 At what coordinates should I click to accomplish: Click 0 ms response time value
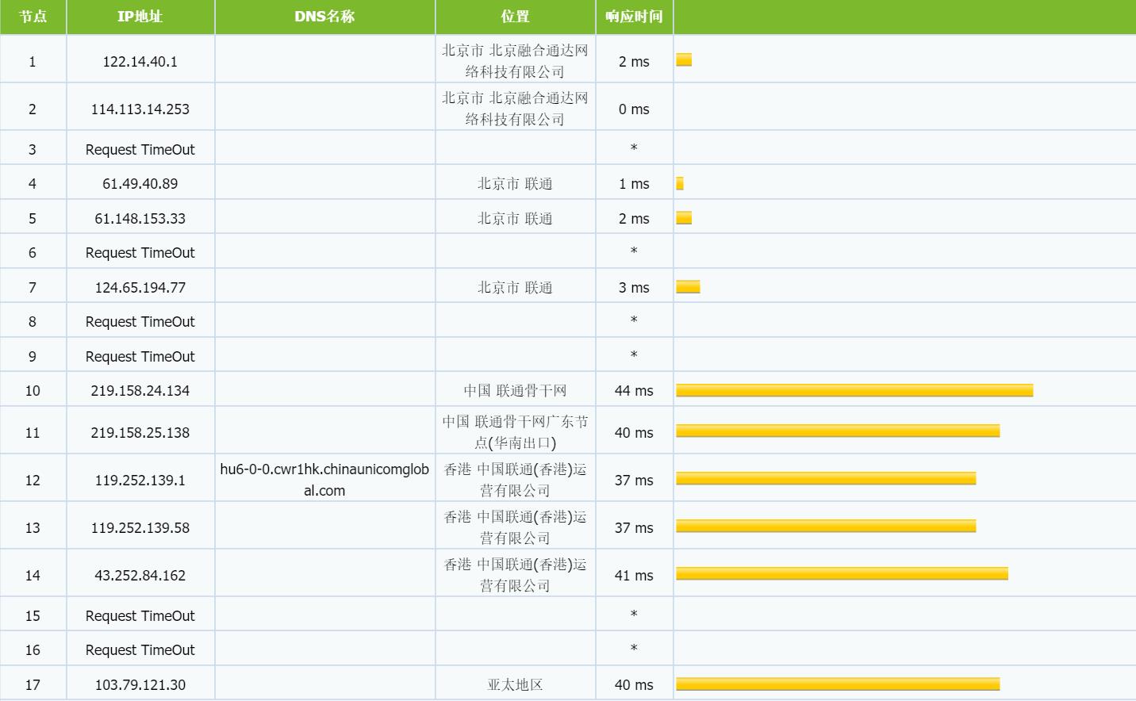click(x=634, y=109)
